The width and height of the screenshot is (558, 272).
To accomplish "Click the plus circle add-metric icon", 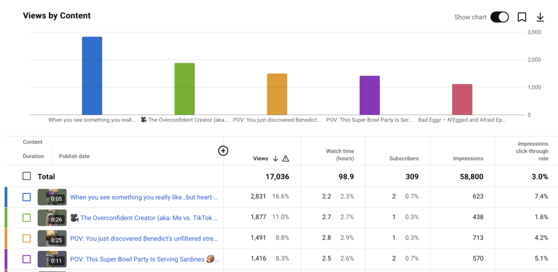I will (223, 151).
